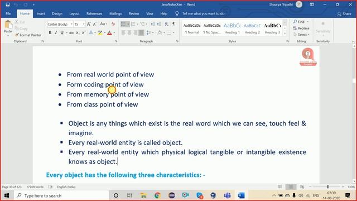The height and width of the screenshot is (201, 357).
Task: Click the Save icon in quick access toolbar
Action: pyautogui.click(x=7, y=4)
